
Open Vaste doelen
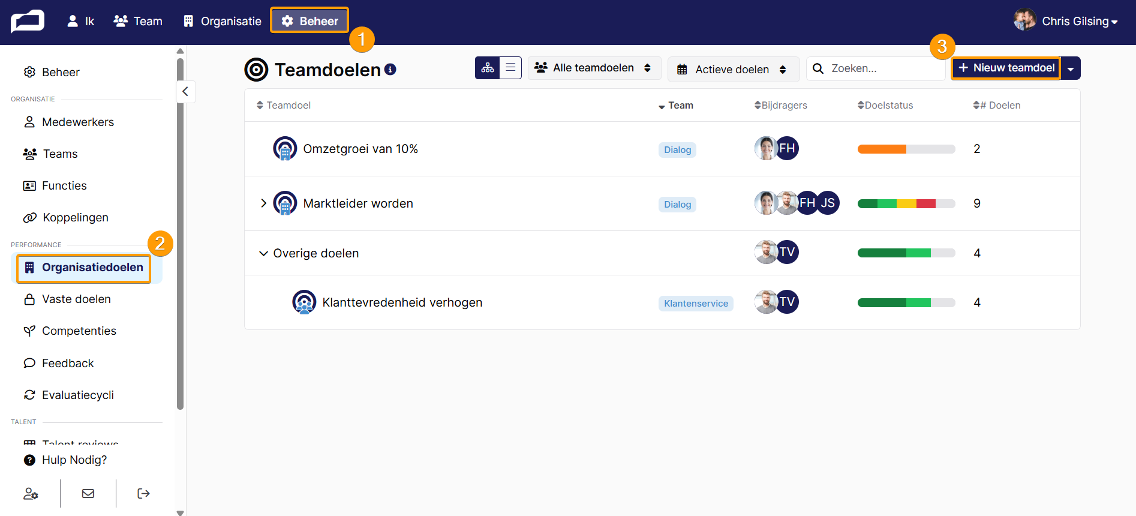click(67, 299)
